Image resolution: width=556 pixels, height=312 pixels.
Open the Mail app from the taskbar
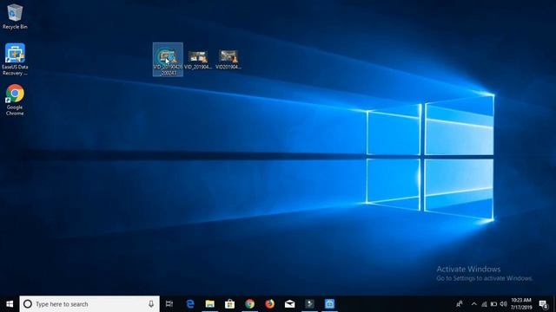(289, 304)
